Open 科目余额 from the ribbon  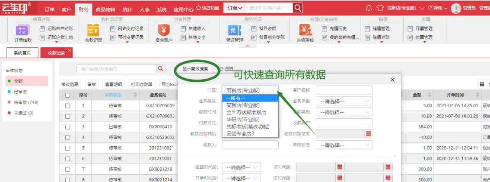pos(264,29)
